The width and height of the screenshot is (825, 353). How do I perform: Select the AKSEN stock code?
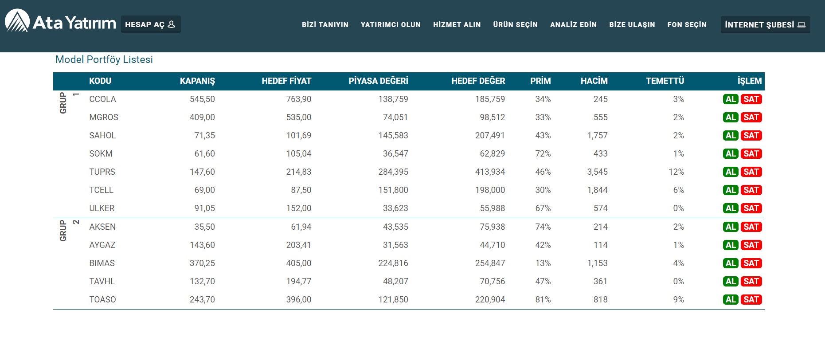pyautogui.click(x=102, y=227)
